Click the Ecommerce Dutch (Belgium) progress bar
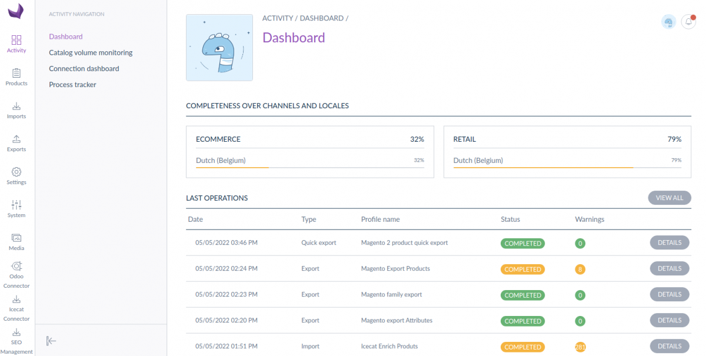 coord(310,168)
